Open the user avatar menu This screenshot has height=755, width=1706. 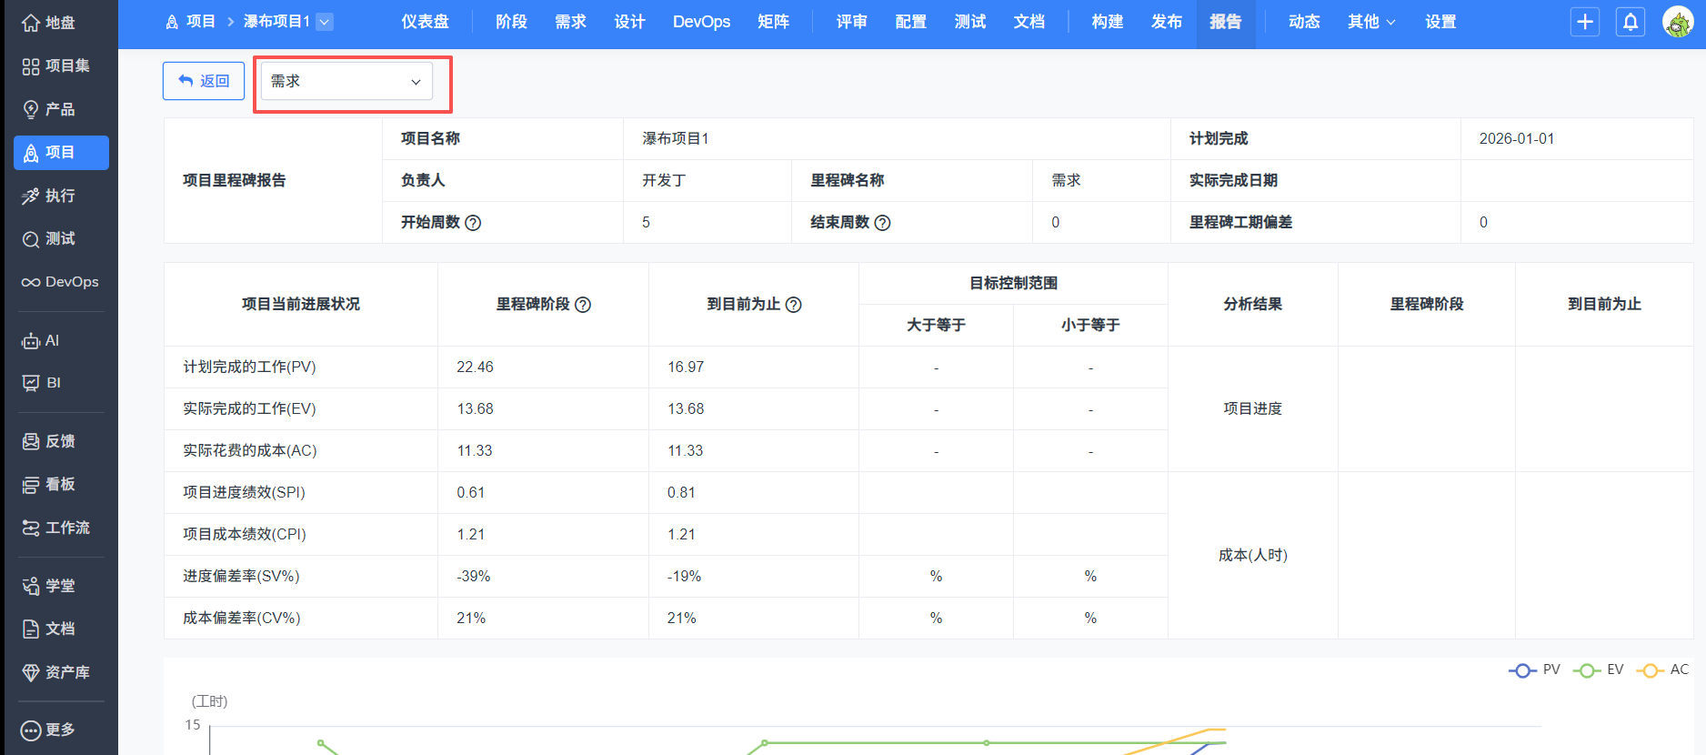tap(1677, 22)
